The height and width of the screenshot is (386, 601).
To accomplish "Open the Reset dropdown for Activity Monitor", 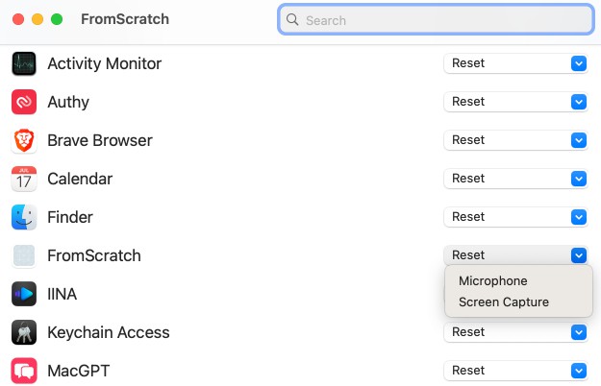I will (578, 63).
